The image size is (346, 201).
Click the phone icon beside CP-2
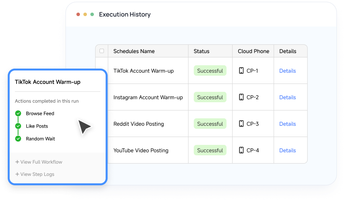pyautogui.click(x=241, y=97)
